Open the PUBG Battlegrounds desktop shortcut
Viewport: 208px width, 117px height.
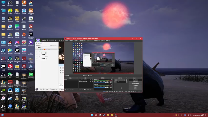[x=24, y=20]
